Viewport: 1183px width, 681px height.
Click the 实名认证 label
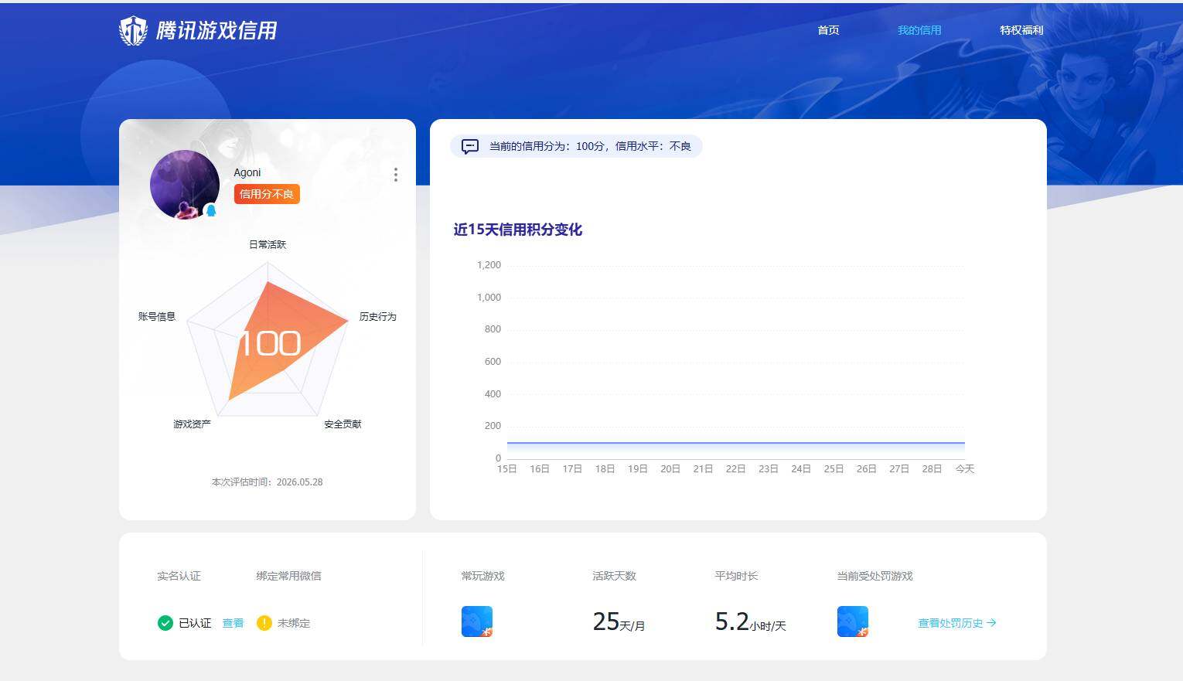click(x=179, y=576)
